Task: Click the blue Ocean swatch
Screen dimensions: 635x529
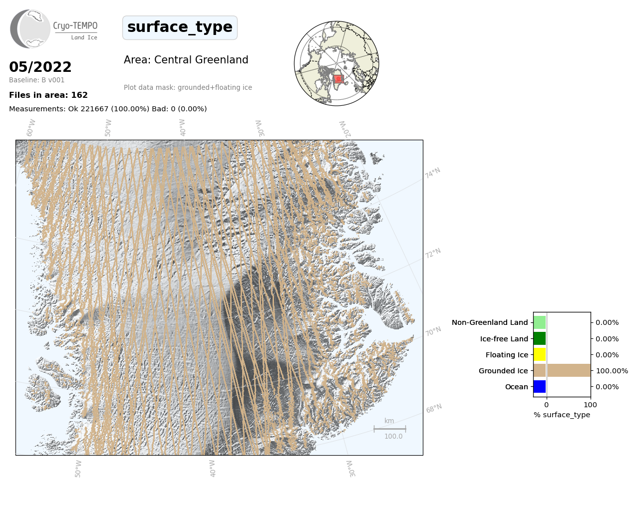Action: pos(540,387)
